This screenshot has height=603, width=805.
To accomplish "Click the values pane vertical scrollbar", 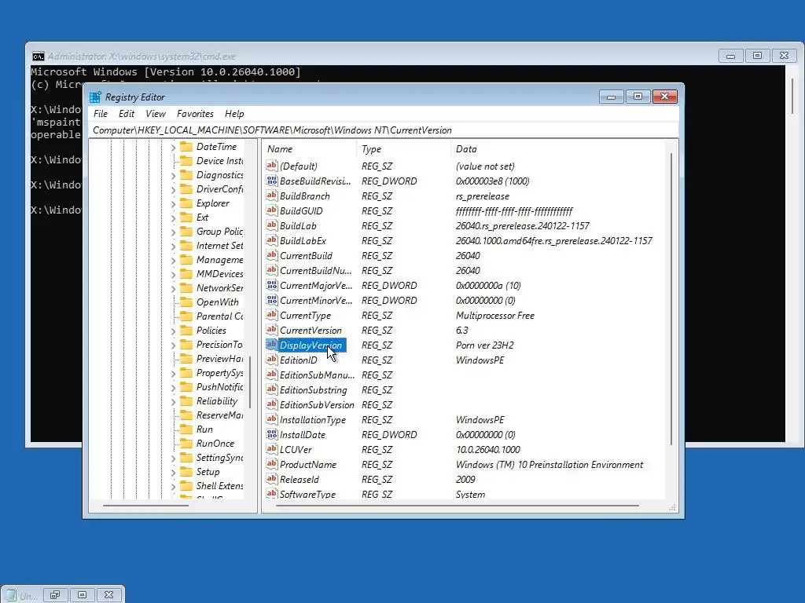I will pyautogui.click(x=671, y=299).
